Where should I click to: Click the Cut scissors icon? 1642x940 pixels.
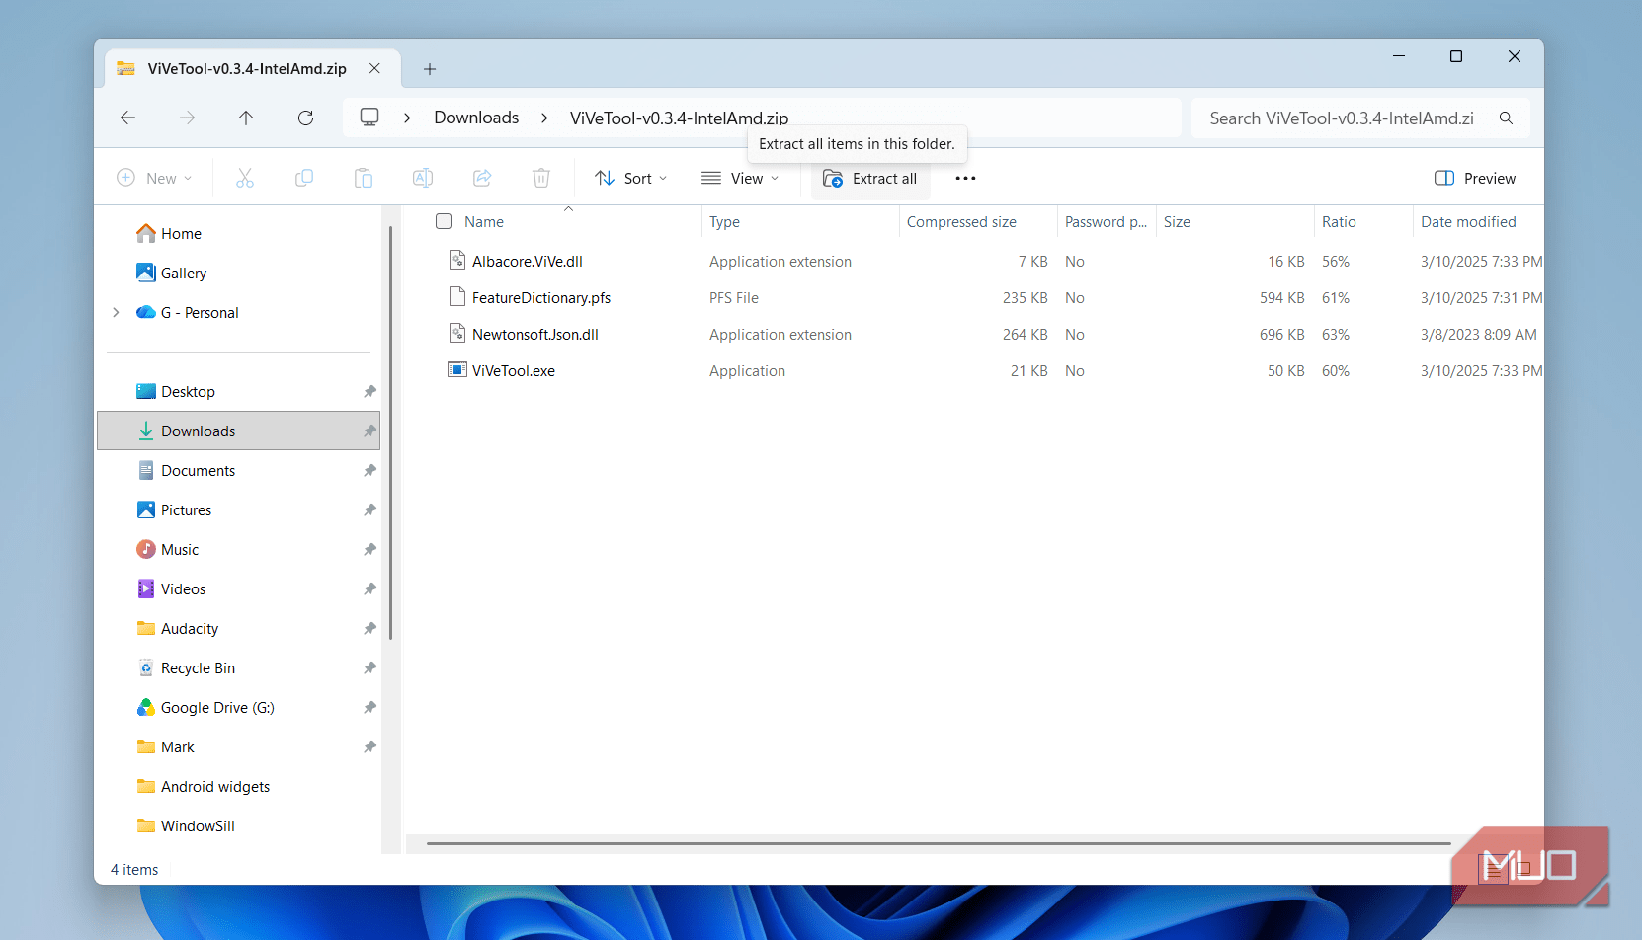tap(245, 178)
